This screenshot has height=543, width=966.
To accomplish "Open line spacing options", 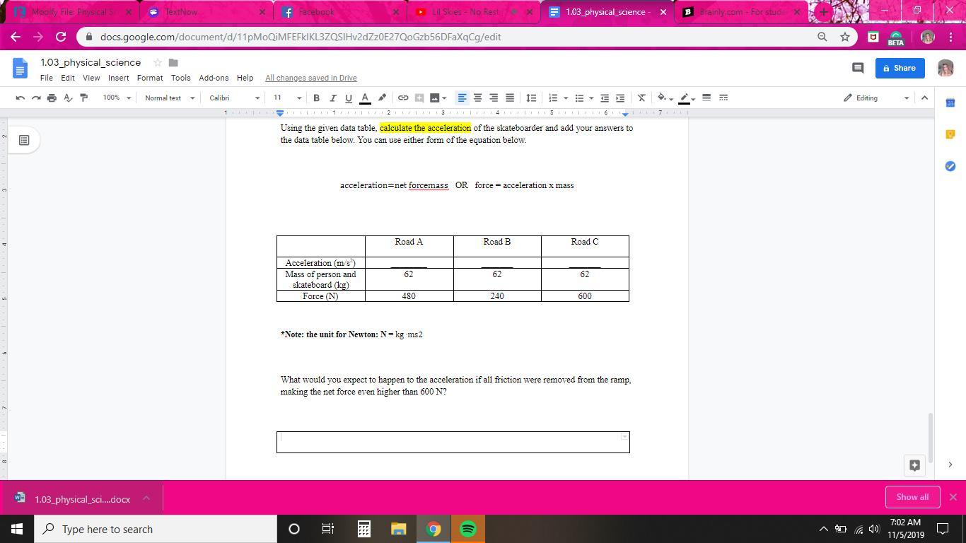I will coord(531,98).
